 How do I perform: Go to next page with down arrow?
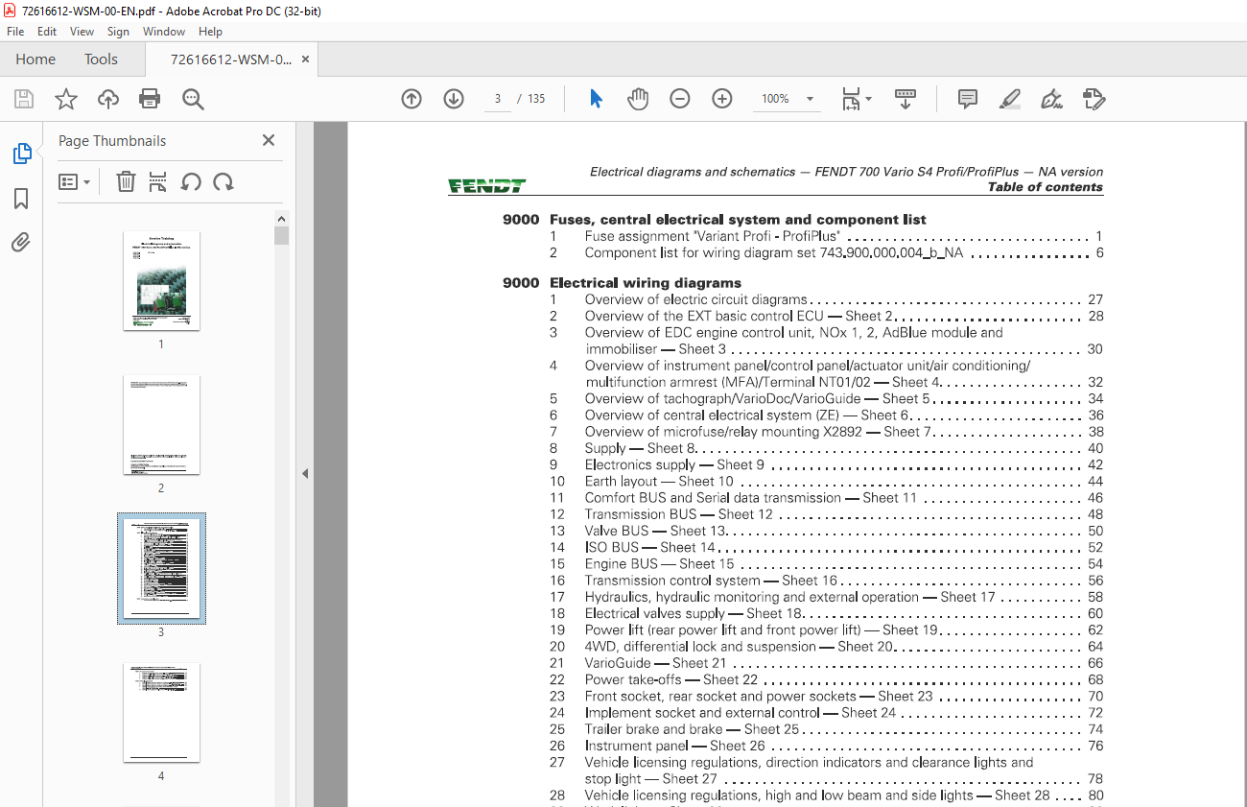point(454,99)
